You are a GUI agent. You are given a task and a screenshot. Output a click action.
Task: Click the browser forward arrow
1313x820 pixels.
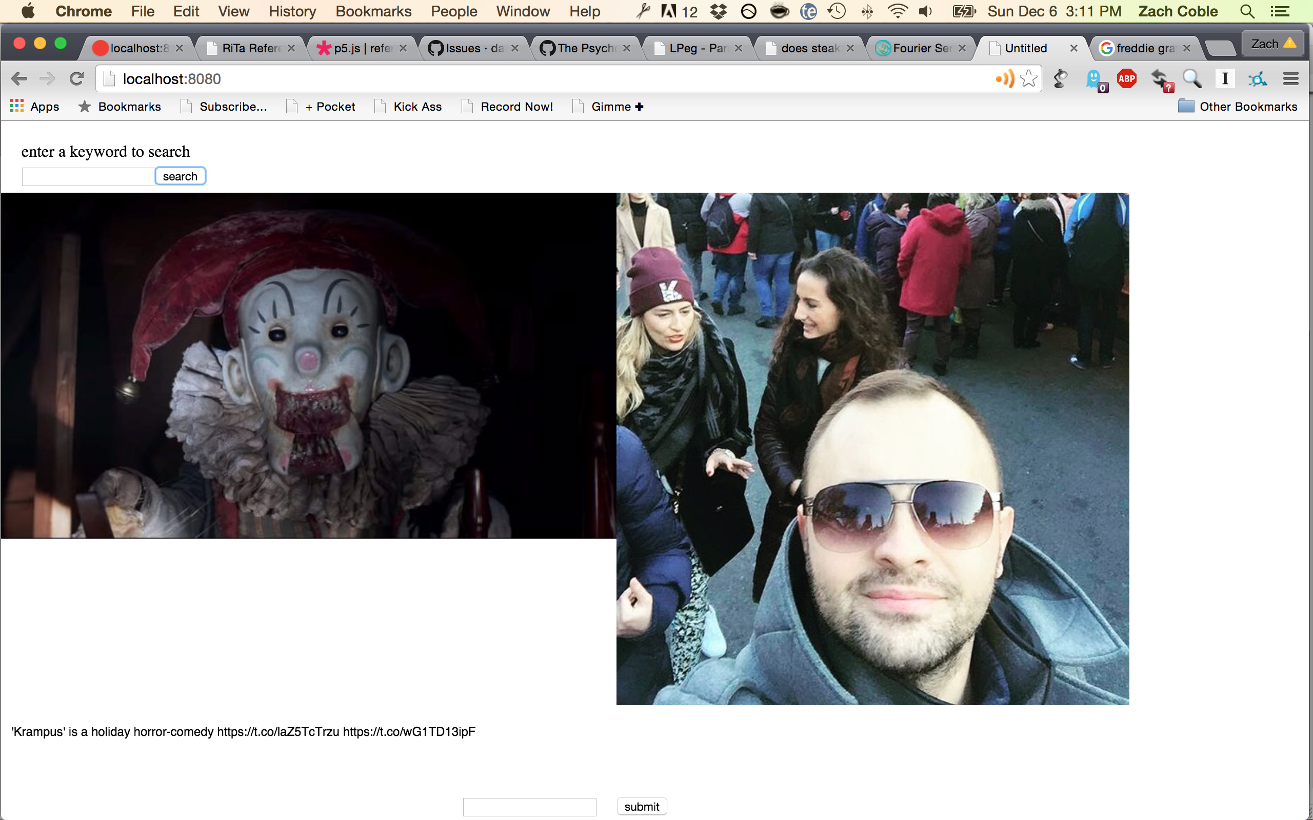tap(48, 79)
